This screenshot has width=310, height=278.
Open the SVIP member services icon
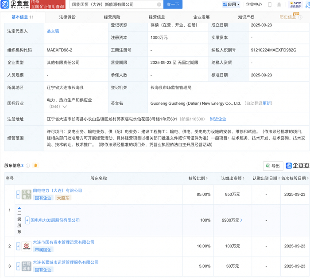[295, 4]
